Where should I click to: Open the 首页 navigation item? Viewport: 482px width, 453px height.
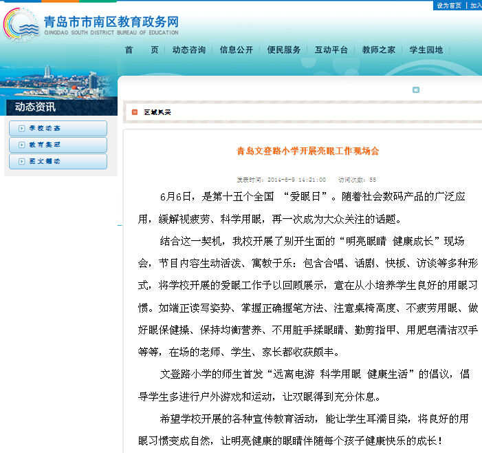point(142,50)
